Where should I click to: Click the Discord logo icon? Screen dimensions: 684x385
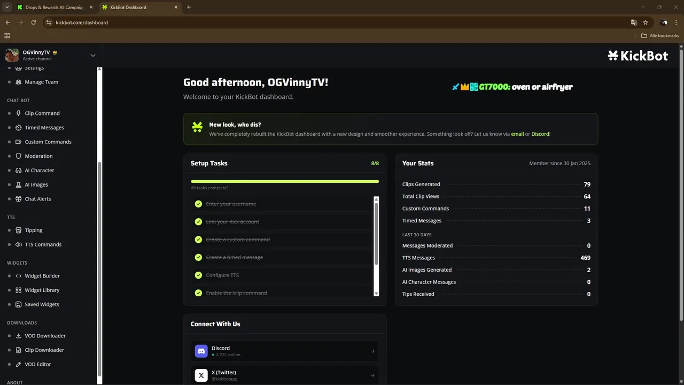[x=201, y=351]
